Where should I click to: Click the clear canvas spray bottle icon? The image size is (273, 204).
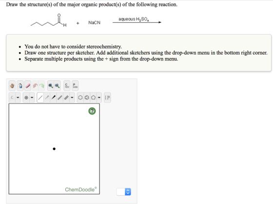20,86
